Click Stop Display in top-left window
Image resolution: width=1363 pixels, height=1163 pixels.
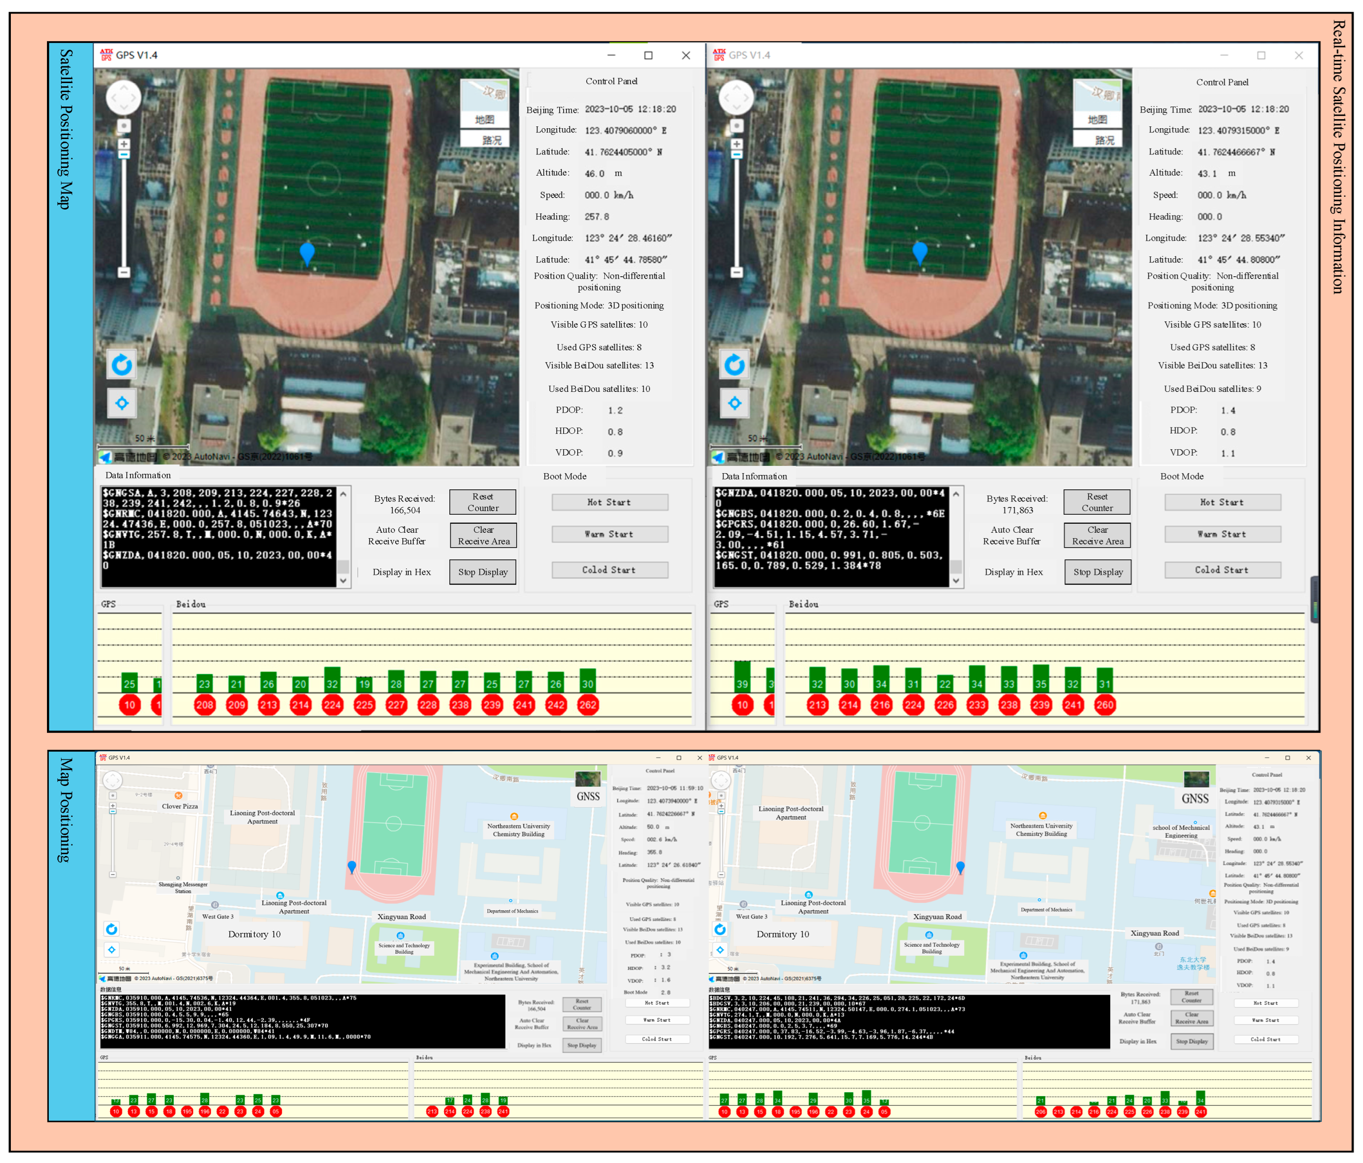pyautogui.click(x=483, y=572)
